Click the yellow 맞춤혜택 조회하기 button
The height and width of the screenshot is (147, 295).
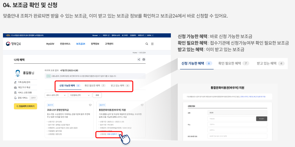click(26, 106)
